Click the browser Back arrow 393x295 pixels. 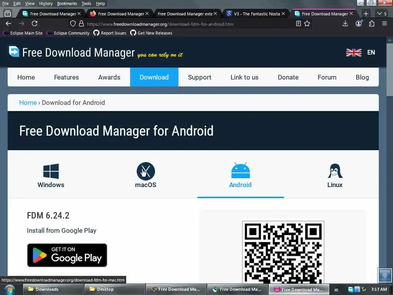tap(8, 23)
